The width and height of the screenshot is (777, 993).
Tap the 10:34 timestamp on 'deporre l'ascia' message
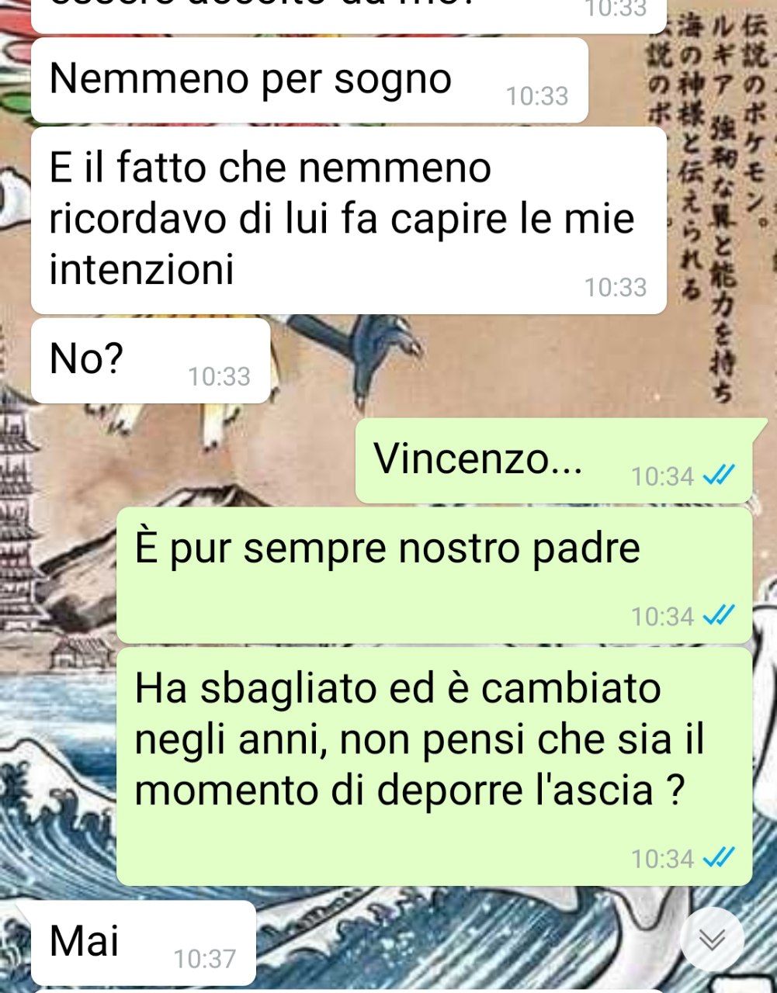pyautogui.click(x=662, y=859)
